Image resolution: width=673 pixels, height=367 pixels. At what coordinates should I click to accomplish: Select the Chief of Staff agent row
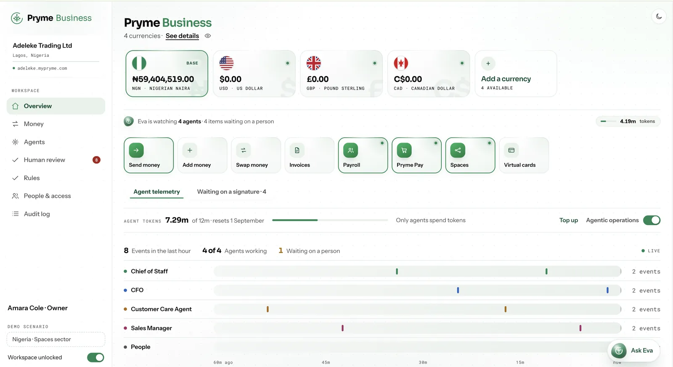point(392,271)
